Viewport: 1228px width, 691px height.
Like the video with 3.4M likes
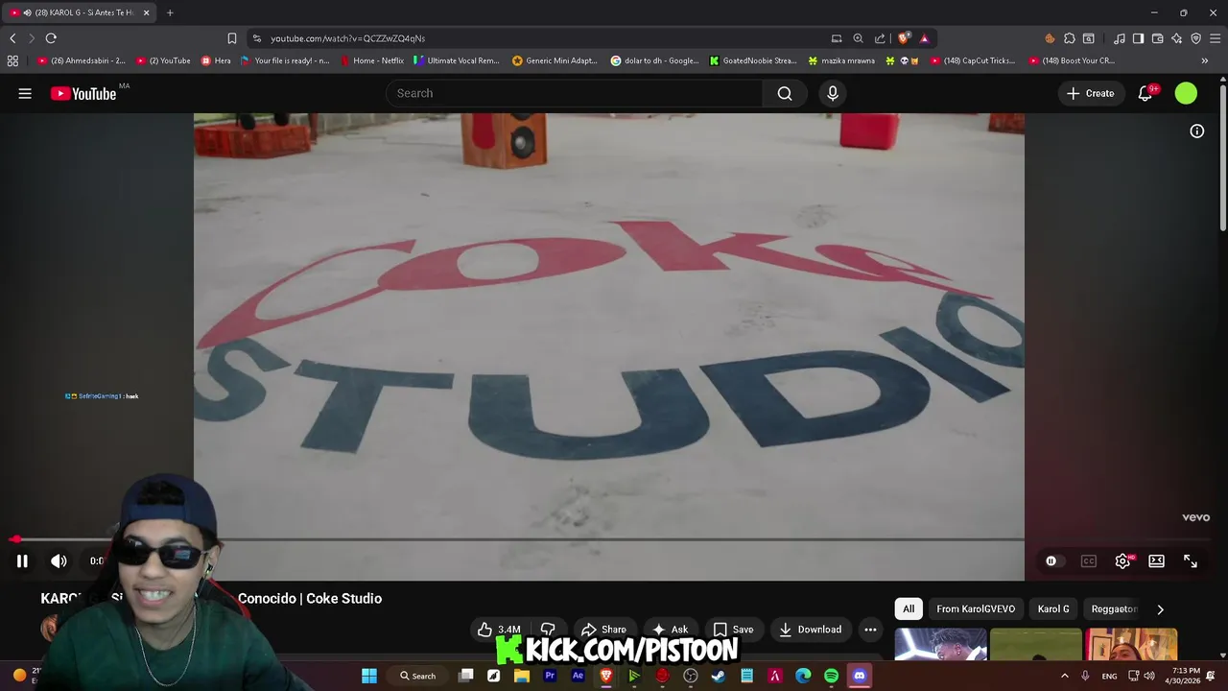(499, 630)
